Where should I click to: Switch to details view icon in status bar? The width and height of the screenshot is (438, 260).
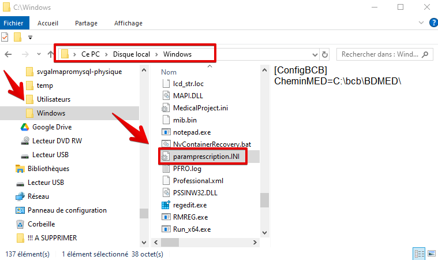click(x=419, y=254)
